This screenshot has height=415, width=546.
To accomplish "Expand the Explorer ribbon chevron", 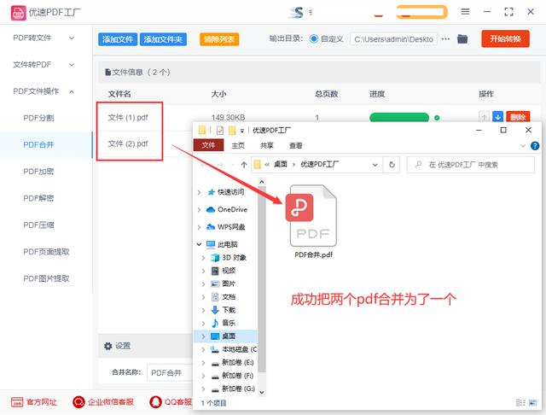I will [523, 146].
